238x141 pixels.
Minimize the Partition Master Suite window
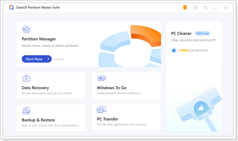tap(215, 9)
